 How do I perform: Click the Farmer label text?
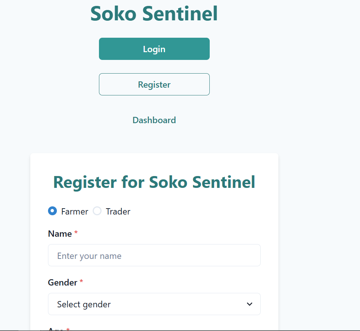click(75, 212)
